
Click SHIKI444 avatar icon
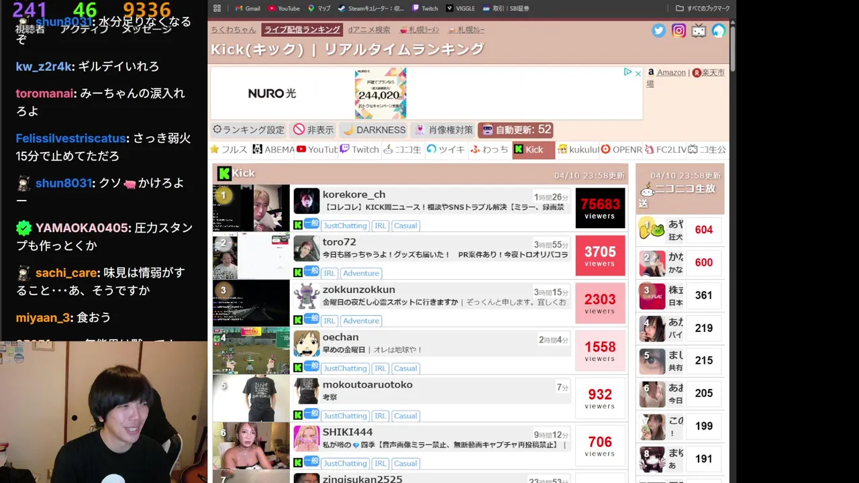(307, 439)
